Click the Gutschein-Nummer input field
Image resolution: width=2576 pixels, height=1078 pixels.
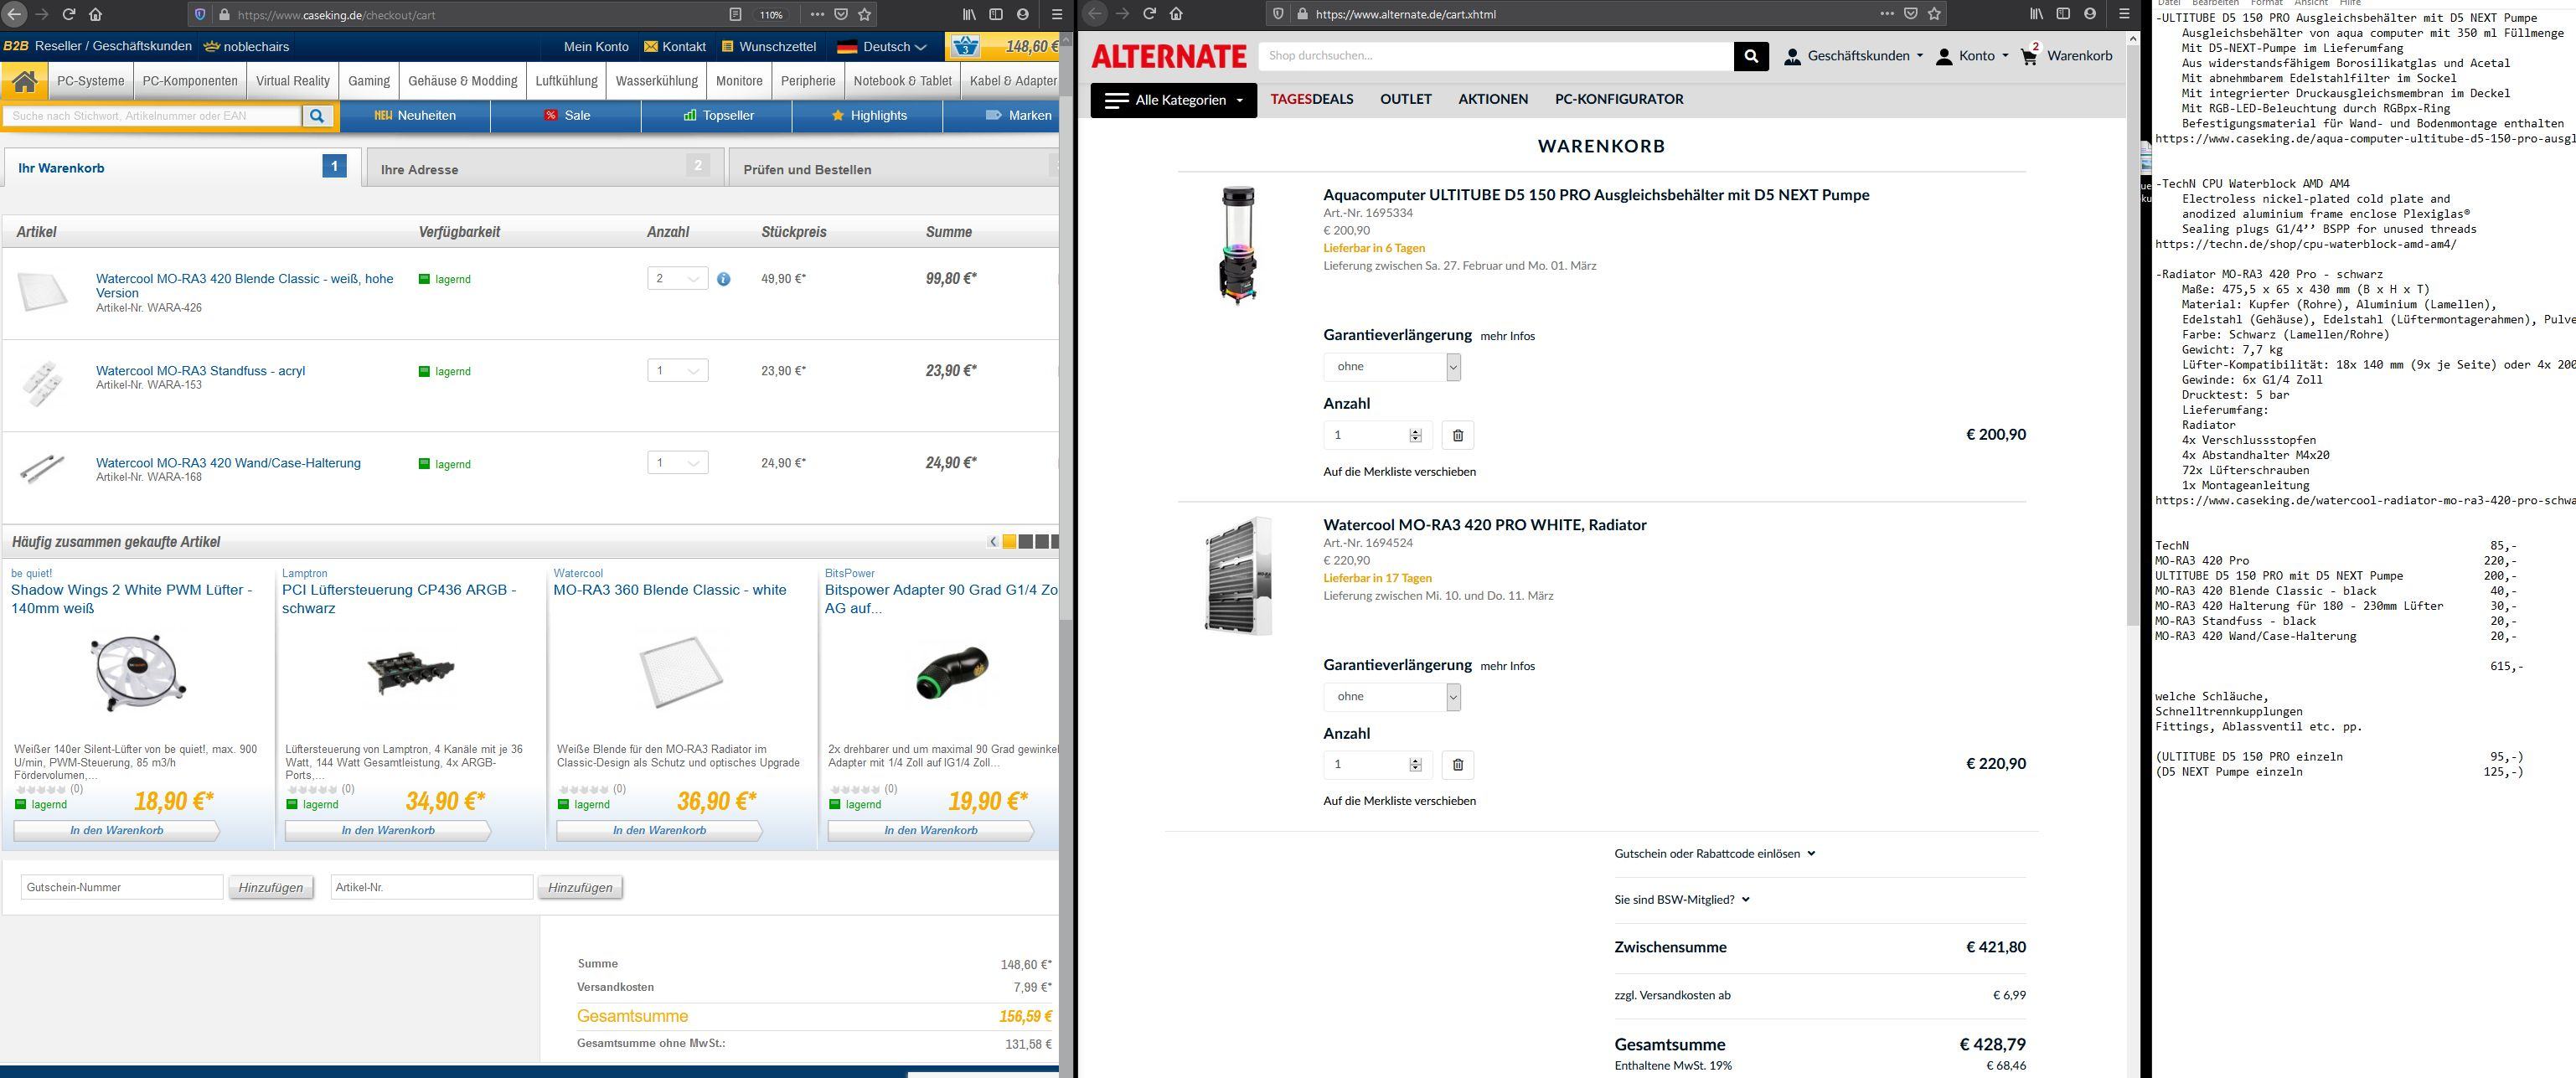122,887
